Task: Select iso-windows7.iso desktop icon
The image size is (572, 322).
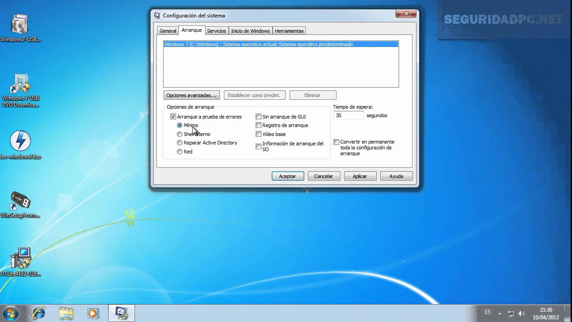Action: 20,145
